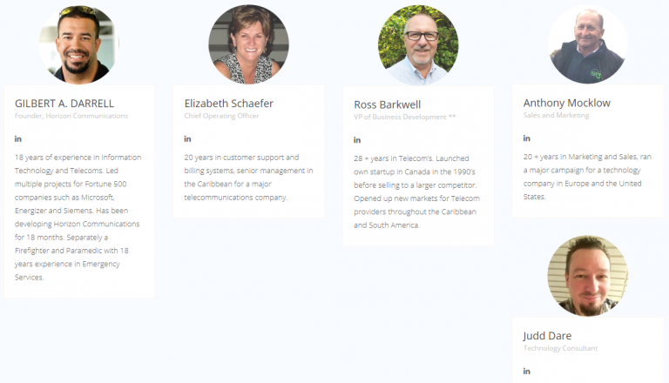Open Ross Barkwell's LinkedIn icon

click(357, 140)
